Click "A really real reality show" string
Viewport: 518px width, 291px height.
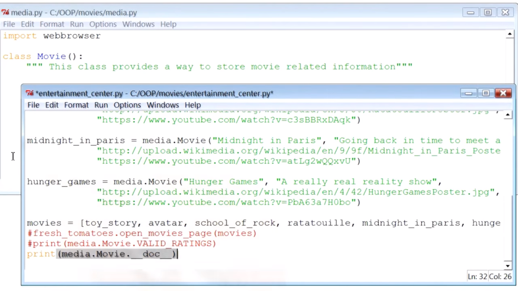[357, 182]
